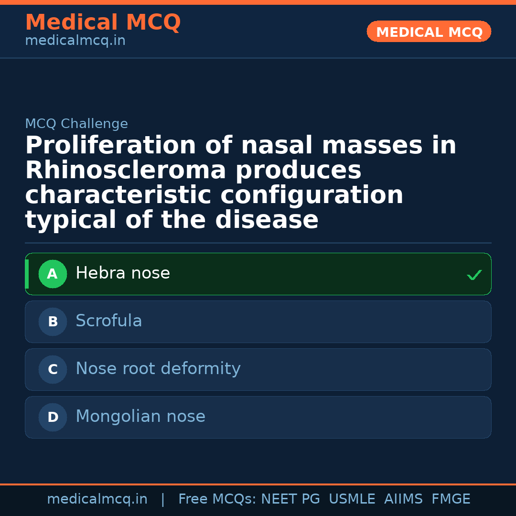Click the D letter circle icon
516x516 pixels.
click(53, 417)
